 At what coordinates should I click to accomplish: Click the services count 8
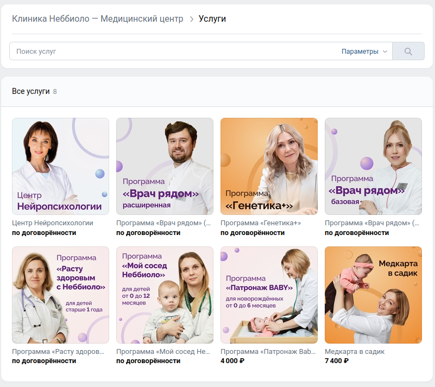tap(55, 92)
